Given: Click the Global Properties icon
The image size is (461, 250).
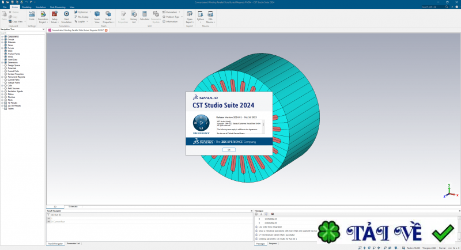Looking at the screenshot, I should coord(108,15).
